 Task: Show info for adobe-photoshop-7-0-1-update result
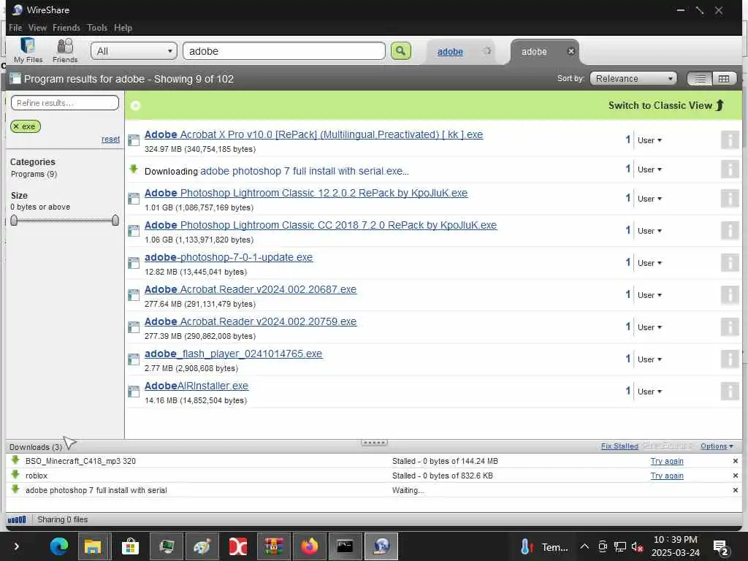(x=730, y=262)
